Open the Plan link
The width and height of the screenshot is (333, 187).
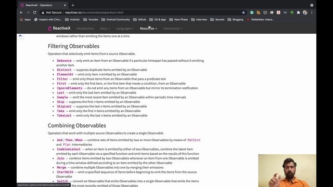[x=67, y=144]
